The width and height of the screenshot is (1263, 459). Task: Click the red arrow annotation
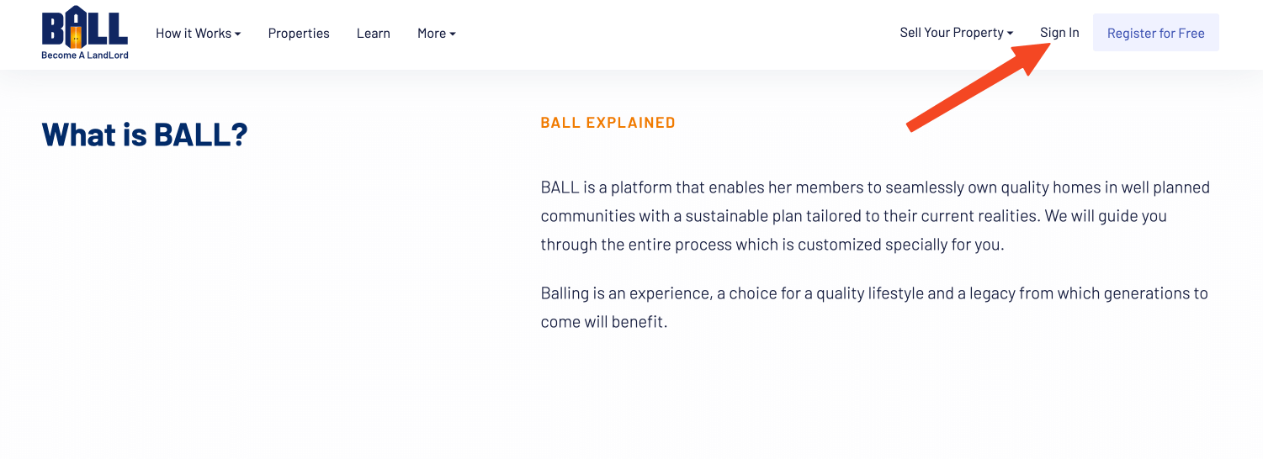pos(978,87)
